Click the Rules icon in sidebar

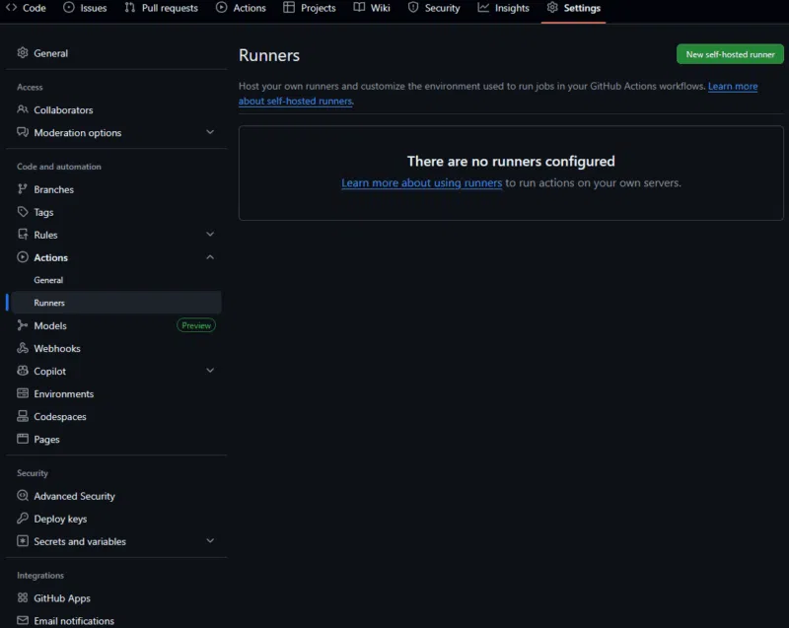pyautogui.click(x=23, y=235)
